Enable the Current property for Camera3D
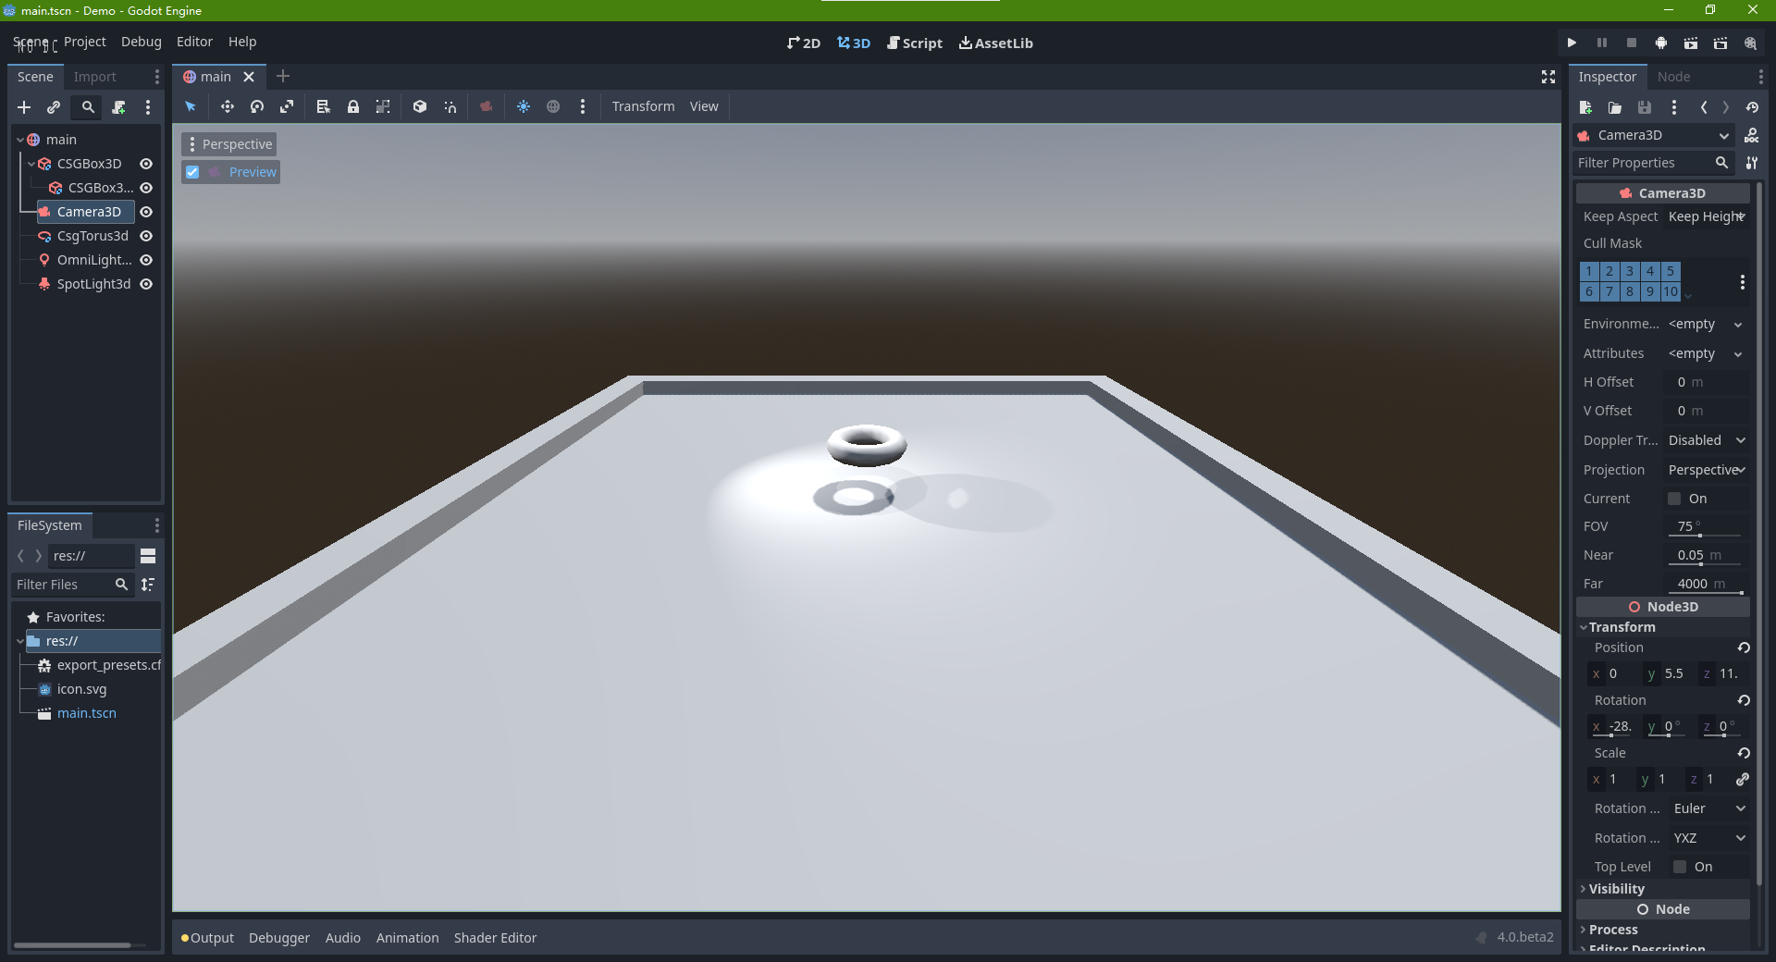This screenshot has width=1776, height=962. click(1674, 499)
